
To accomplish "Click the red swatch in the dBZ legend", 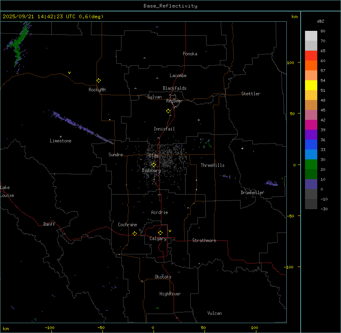I will 311,56.
